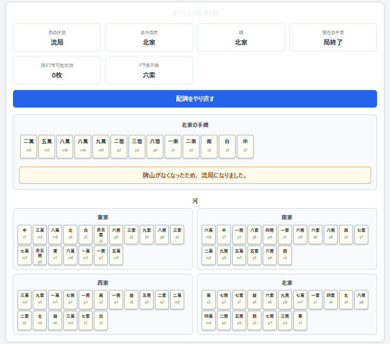The height and width of the screenshot is (344, 390).
Task: Click the 親 dealer card
Action: [241, 37]
